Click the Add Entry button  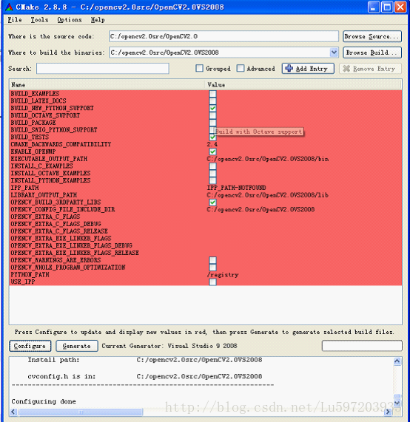[308, 69]
